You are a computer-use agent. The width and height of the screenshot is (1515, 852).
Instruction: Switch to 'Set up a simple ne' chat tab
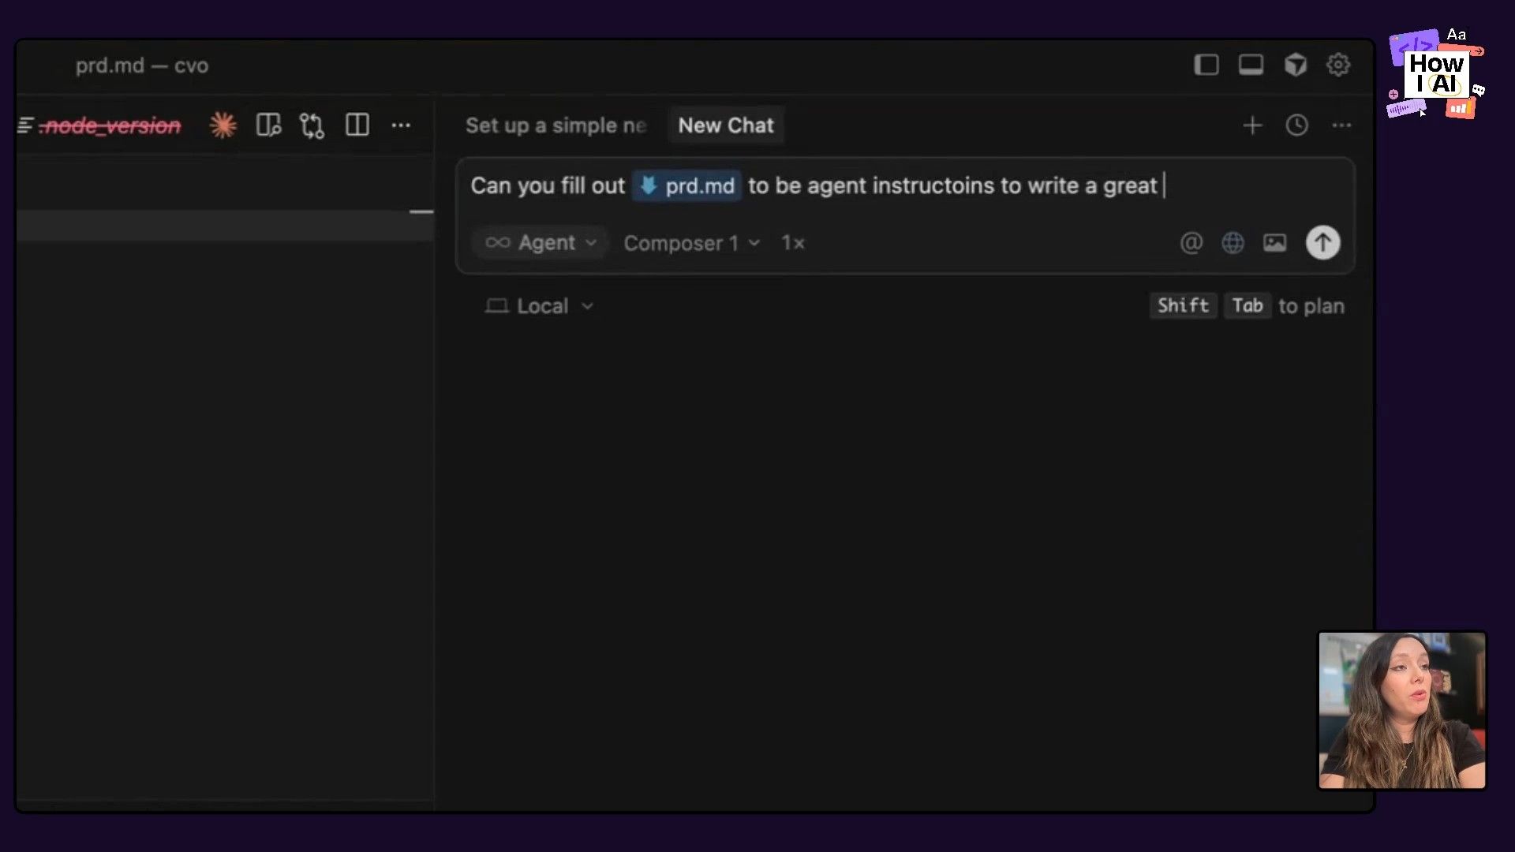coord(555,125)
